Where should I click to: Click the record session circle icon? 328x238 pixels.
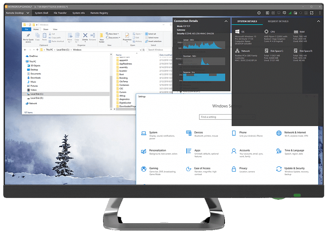tap(301, 13)
